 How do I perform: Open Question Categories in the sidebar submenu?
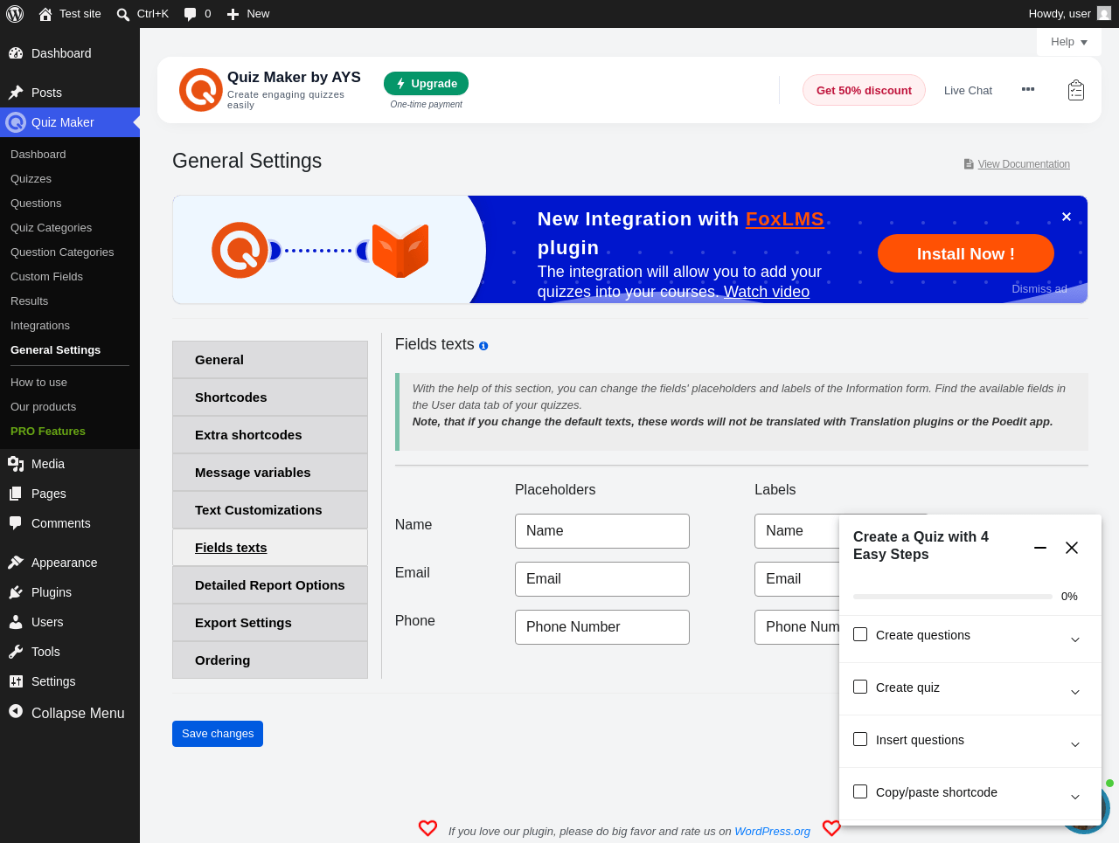point(62,252)
